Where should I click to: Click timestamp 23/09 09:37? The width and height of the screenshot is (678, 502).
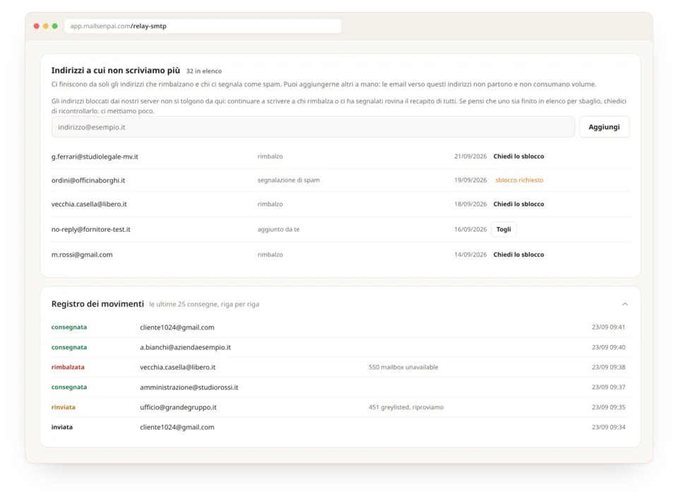point(608,387)
